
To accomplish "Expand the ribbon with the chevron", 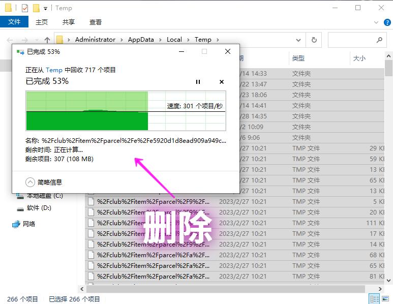I will 376,22.
